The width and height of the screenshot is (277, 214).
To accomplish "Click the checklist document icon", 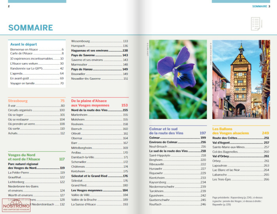I will 256,24.
